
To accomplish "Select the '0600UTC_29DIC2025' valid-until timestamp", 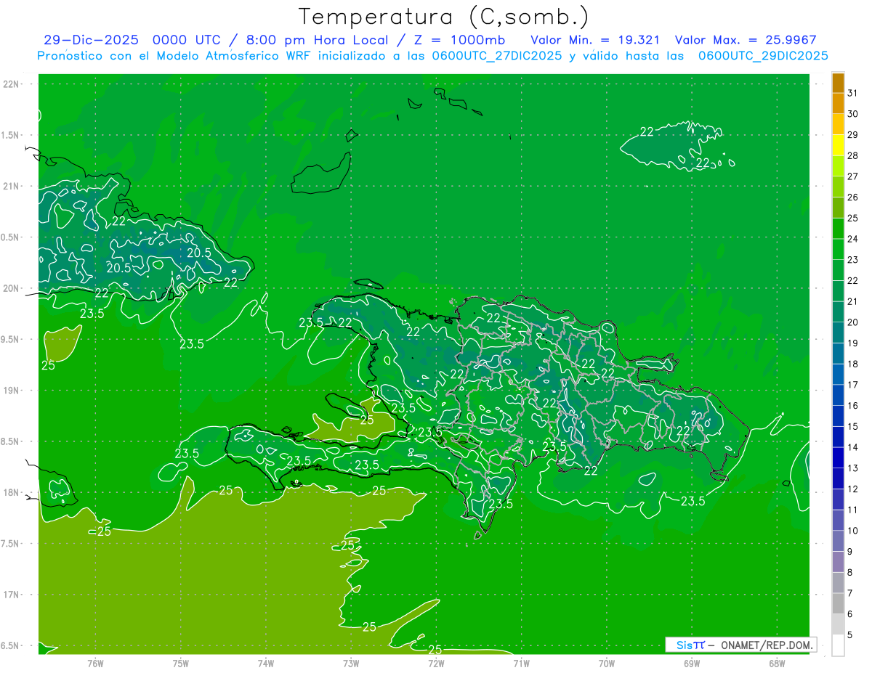I will (x=763, y=56).
